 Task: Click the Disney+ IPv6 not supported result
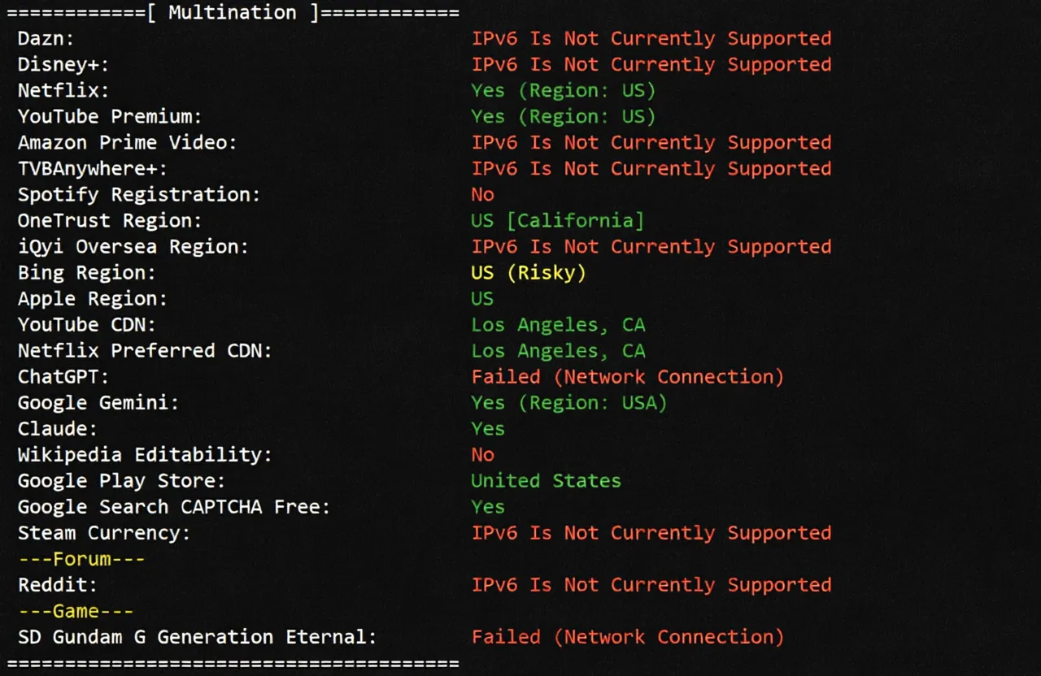[x=651, y=64]
